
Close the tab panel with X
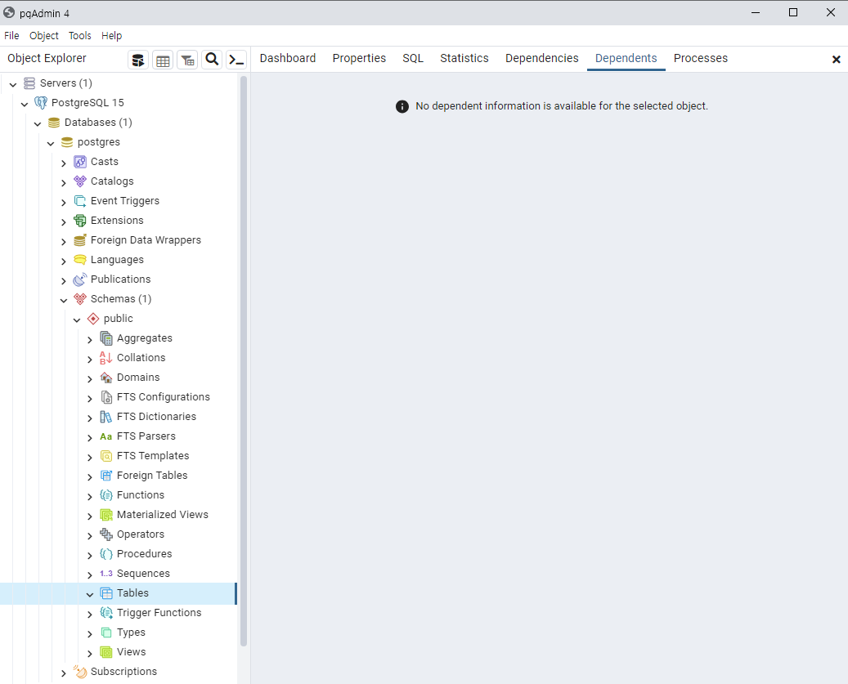[x=836, y=60]
